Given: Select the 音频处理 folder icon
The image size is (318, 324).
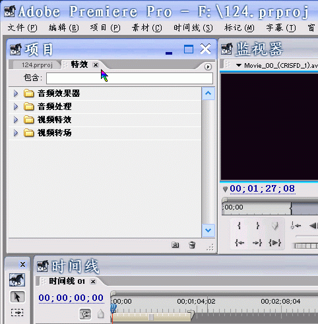Looking at the screenshot, I should point(29,107).
